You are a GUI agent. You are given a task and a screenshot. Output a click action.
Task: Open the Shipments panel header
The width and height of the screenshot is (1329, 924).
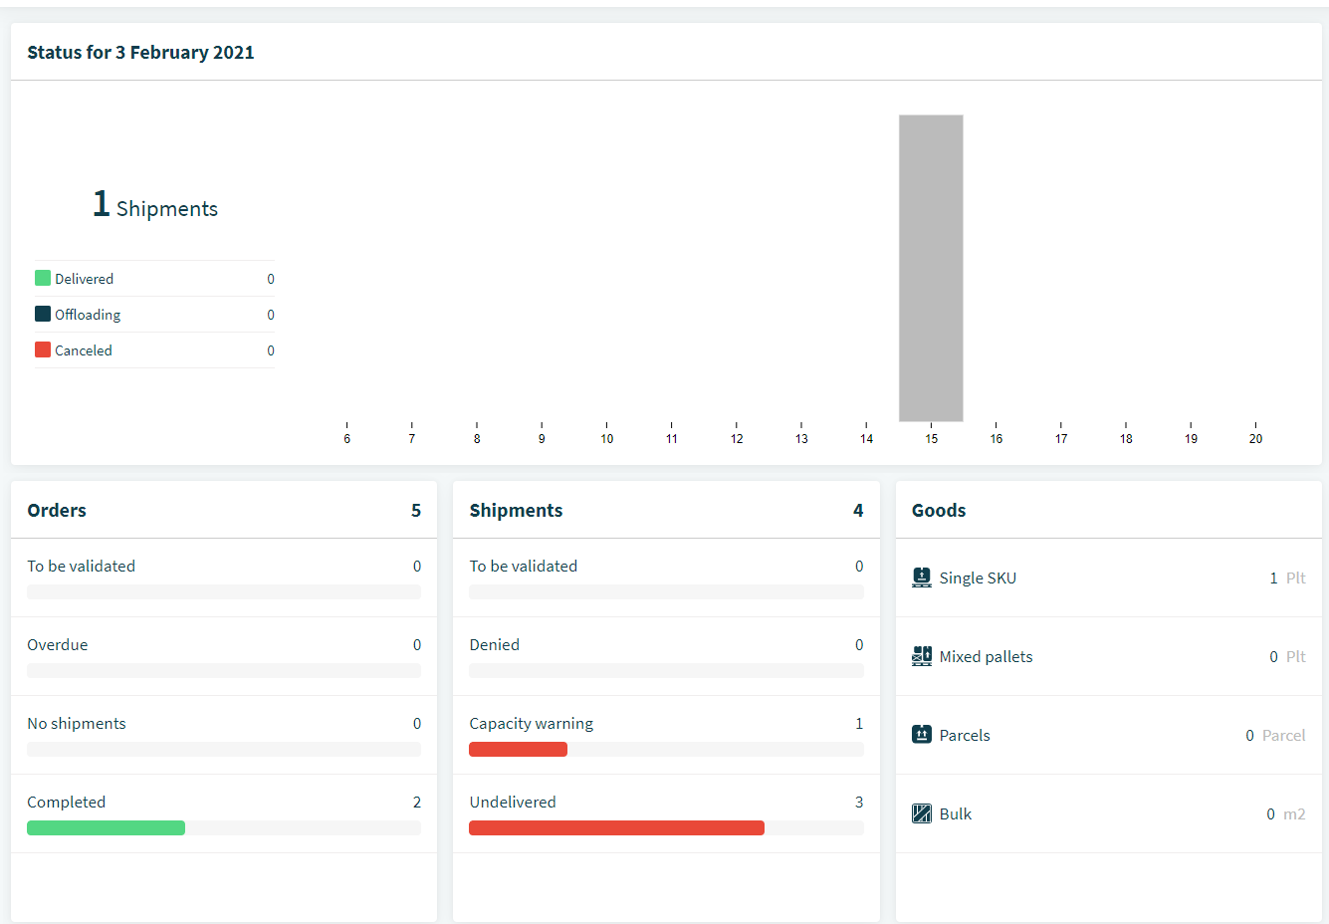(x=666, y=510)
